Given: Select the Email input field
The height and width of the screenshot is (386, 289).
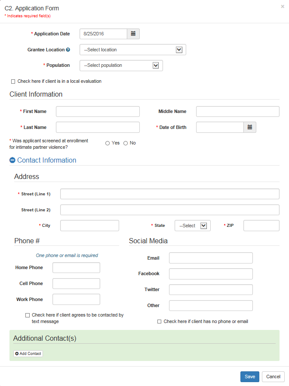Looking at the screenshot, I should pos(211,258).
